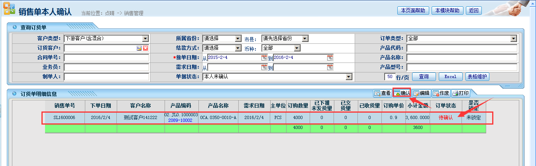Image resolution: width=536 pixels, height=166 pixels.
Task: Click the 返回 back button
Action: click(474, 11)
